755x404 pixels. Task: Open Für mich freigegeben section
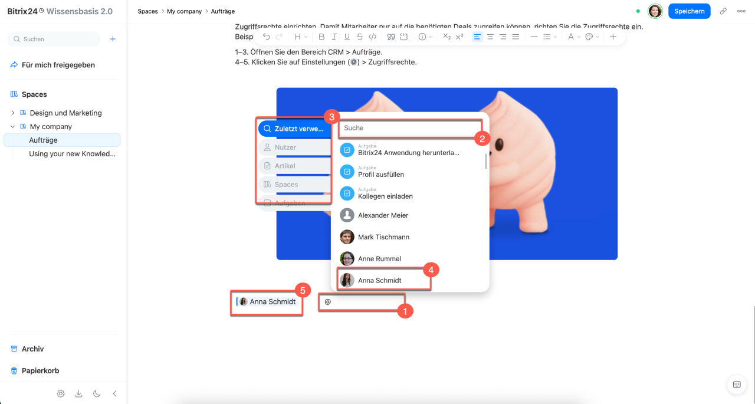point(58,65)
